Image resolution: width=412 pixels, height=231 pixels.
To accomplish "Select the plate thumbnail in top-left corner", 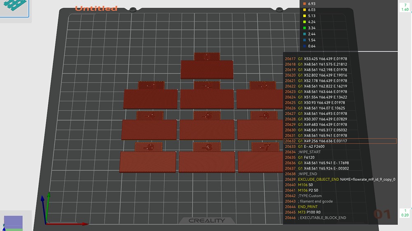I will (x=14, y=8).
